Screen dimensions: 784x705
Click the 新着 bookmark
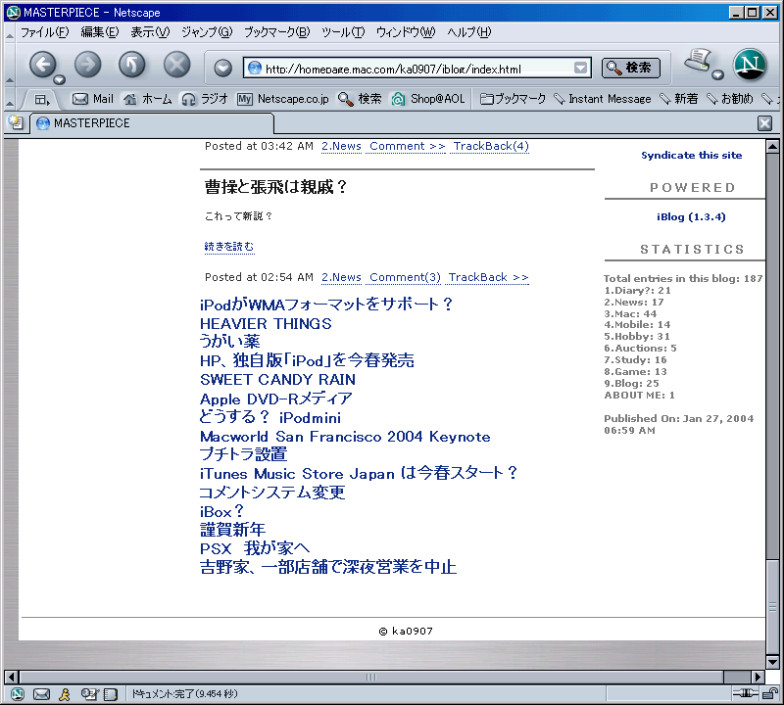pos(678,99)
